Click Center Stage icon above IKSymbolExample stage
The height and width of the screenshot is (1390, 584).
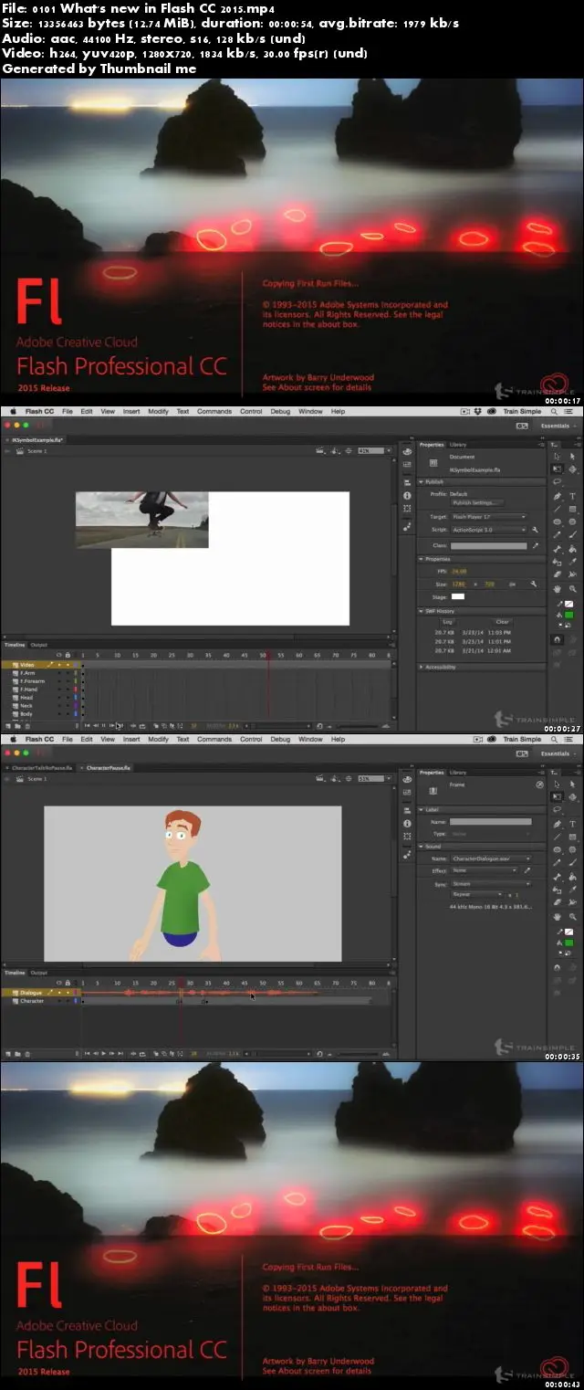tap(347, 450)
